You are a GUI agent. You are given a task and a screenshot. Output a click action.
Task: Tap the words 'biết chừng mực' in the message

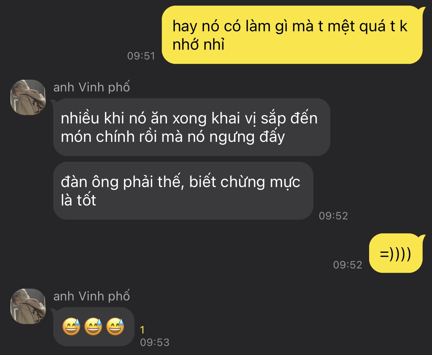pyautogui.click(x=245, y=182)
